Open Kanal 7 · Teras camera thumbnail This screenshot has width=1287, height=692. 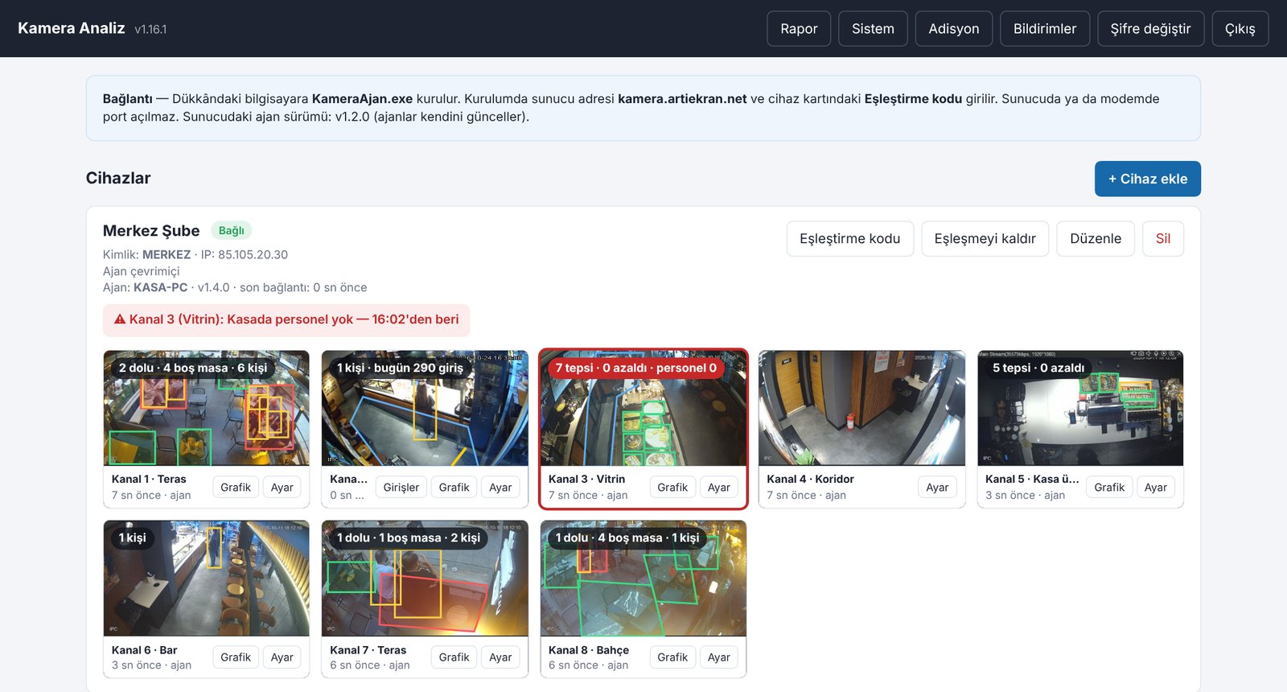click(x=425, y=579)
